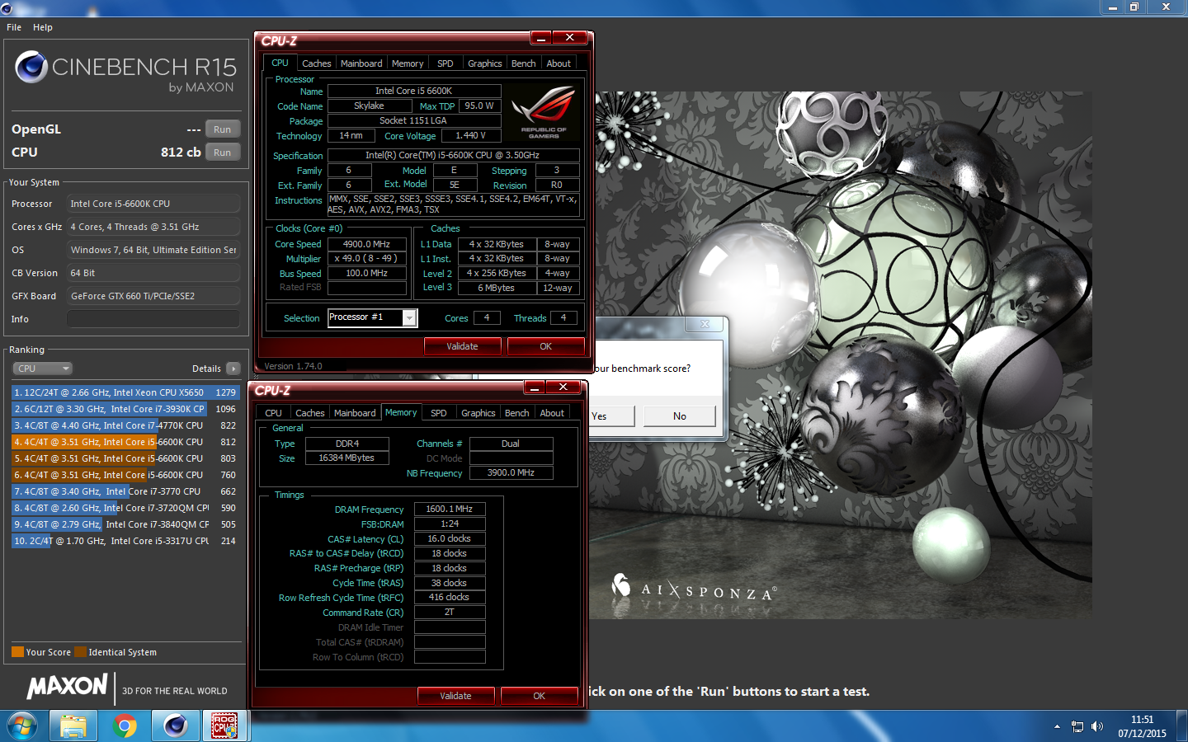Open the Processor #1 selection dropdown

373,317
